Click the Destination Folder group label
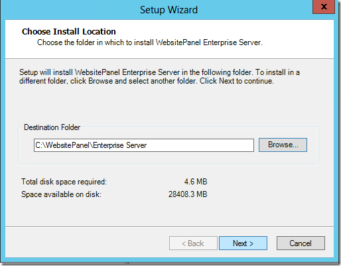 [x=52, y=127]
